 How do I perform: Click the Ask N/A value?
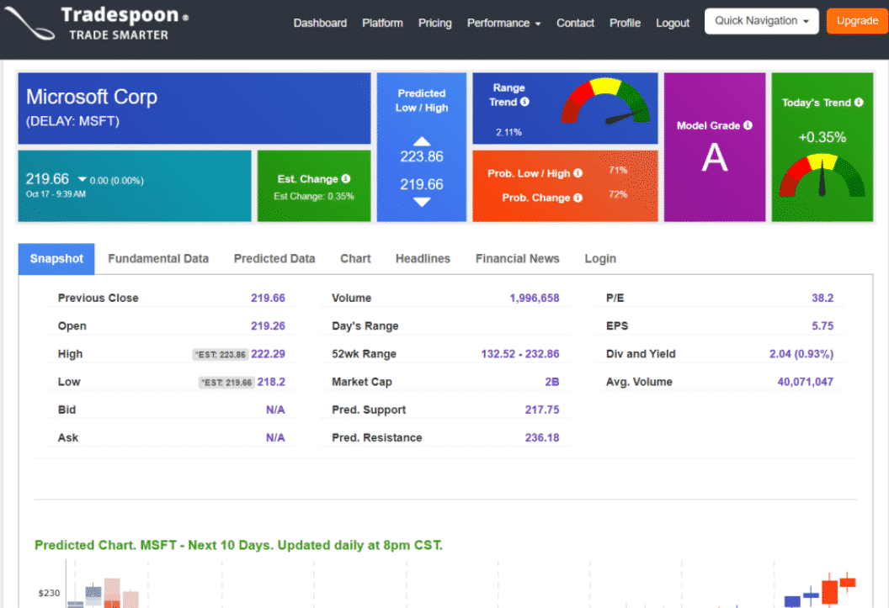coord(275,437)
